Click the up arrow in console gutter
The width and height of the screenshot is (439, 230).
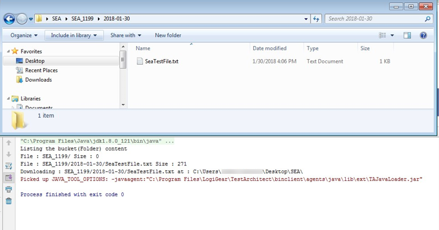point(9,143)
